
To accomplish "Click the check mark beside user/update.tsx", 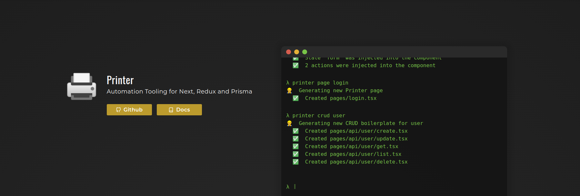I will tap(295, 139).
